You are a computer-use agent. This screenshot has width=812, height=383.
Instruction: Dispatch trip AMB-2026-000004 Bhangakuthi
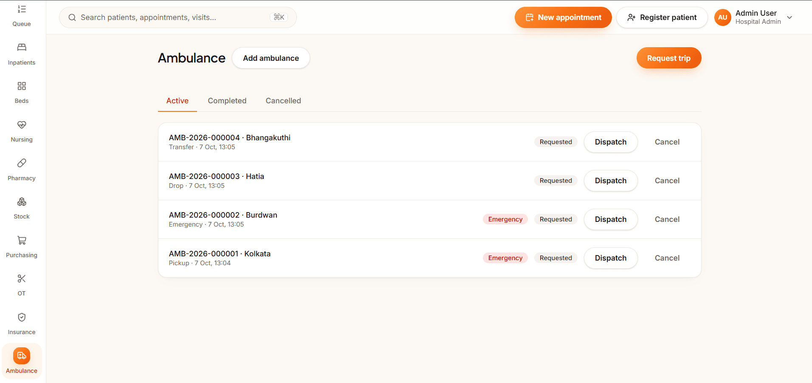[611, 142]
